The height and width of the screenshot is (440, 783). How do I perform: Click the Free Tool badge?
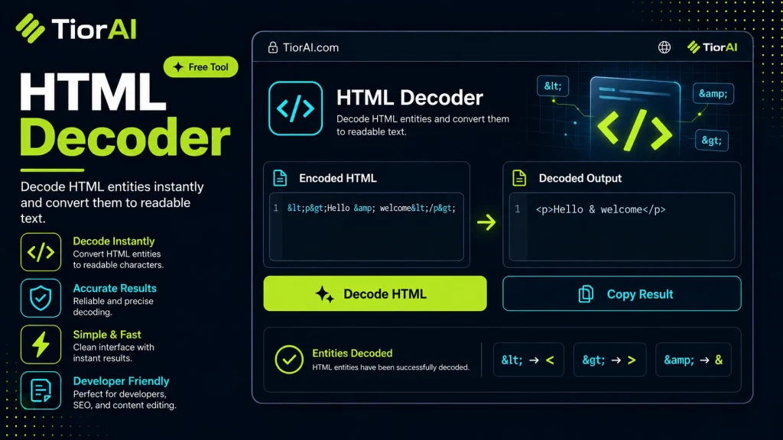pyautogui.click(x=201, y=67)
